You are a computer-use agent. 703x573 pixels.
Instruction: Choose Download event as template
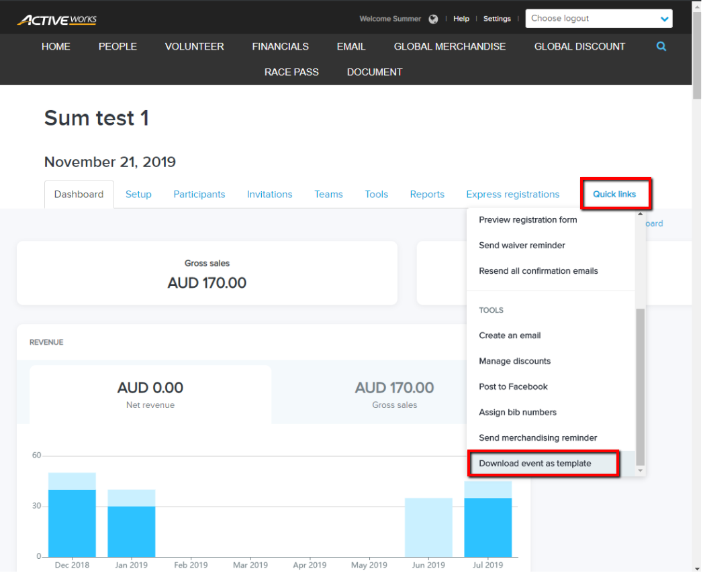[x=535, y=464]
